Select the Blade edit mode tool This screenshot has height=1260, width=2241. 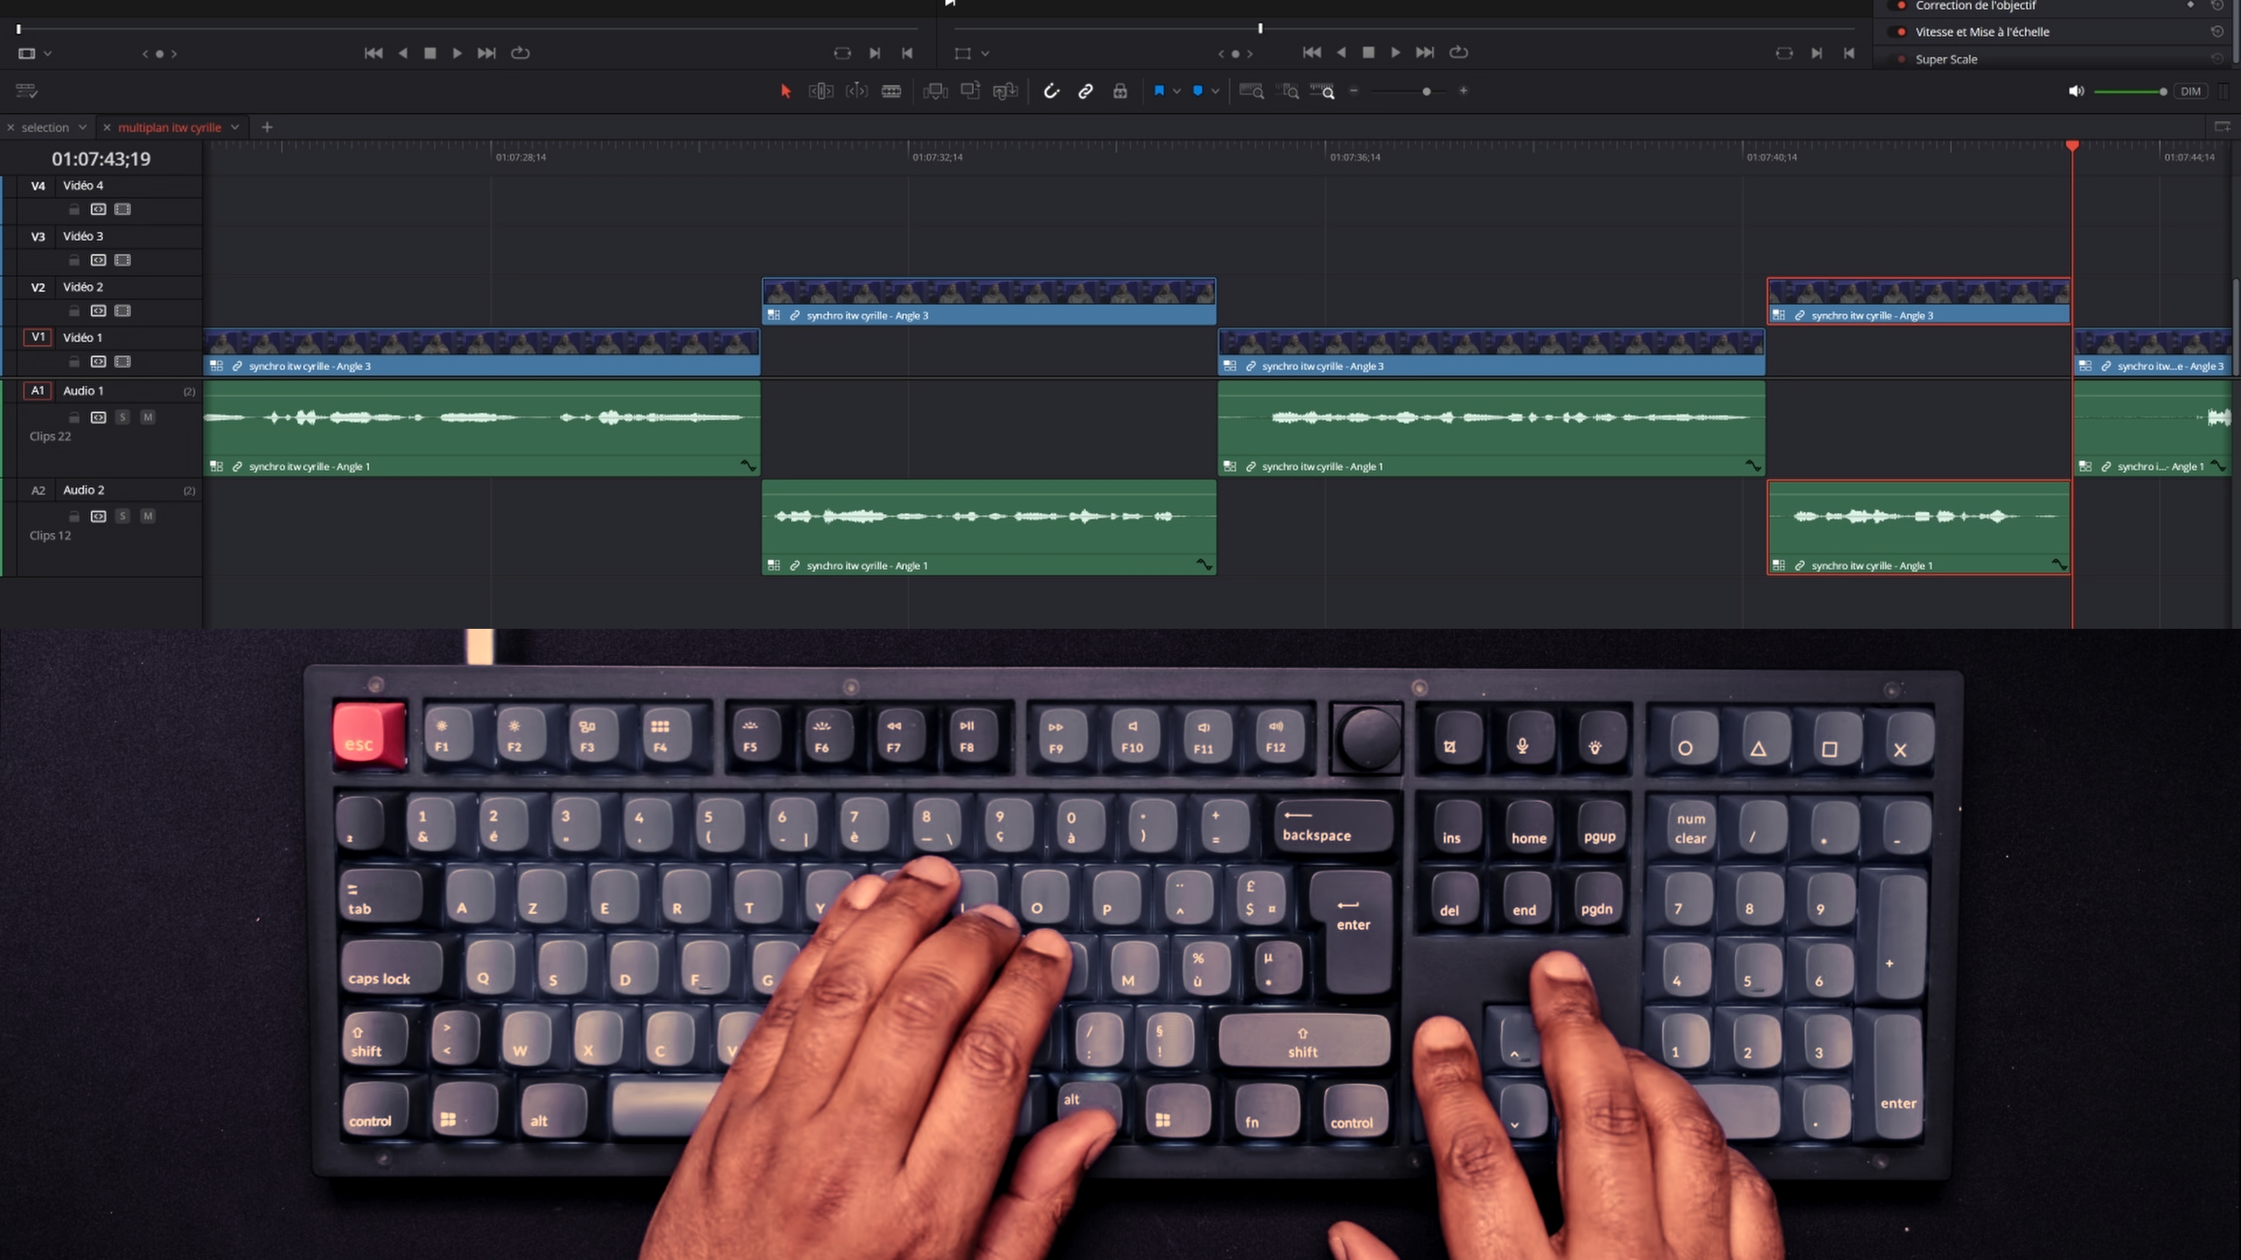pyautogui.click(x=891, y=92)
